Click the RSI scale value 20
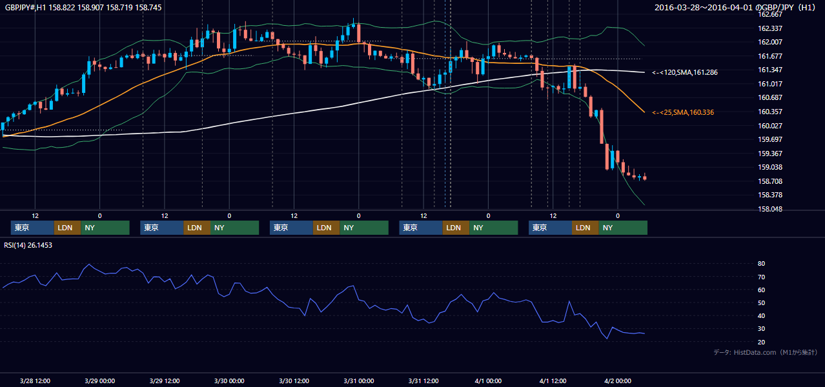This screenshot has height=387, width=825. tap(761, 342)
